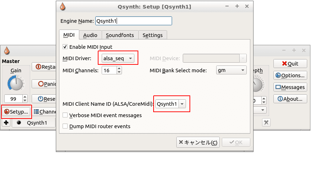Open the MIDI Bank Select mode dropdown
320x178 pixels.
tap(231, 70)
